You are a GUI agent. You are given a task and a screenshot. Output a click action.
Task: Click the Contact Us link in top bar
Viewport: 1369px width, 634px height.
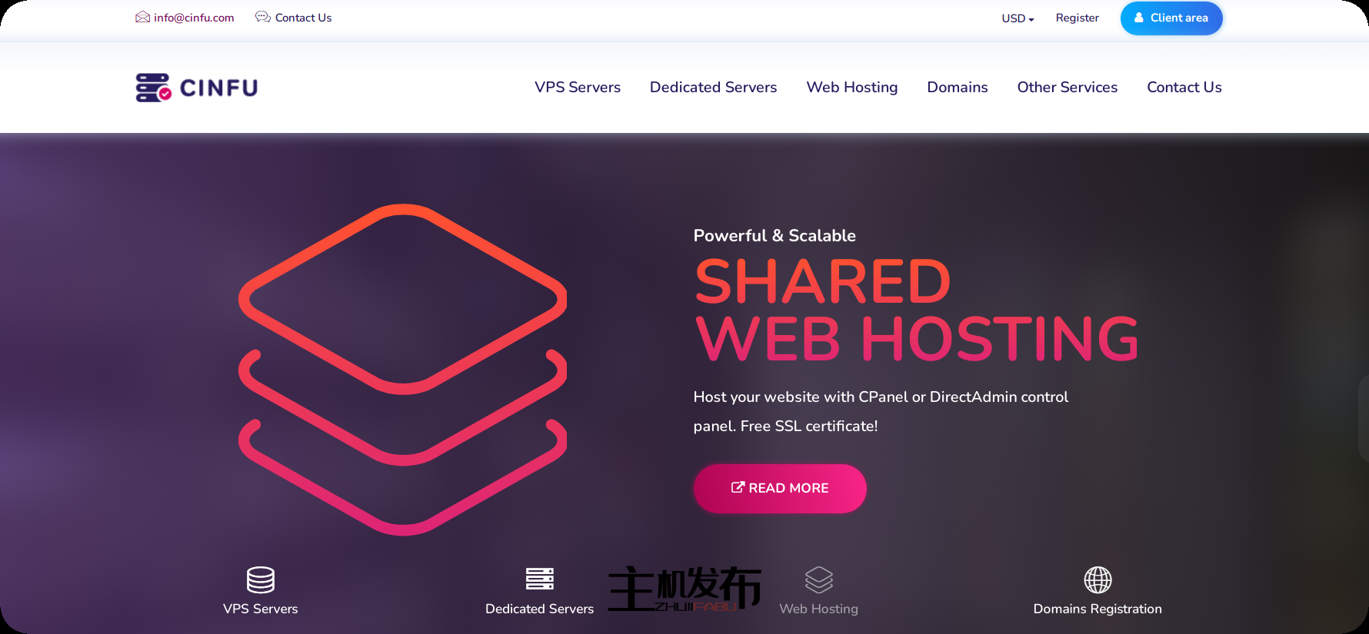tap(303, 18)
